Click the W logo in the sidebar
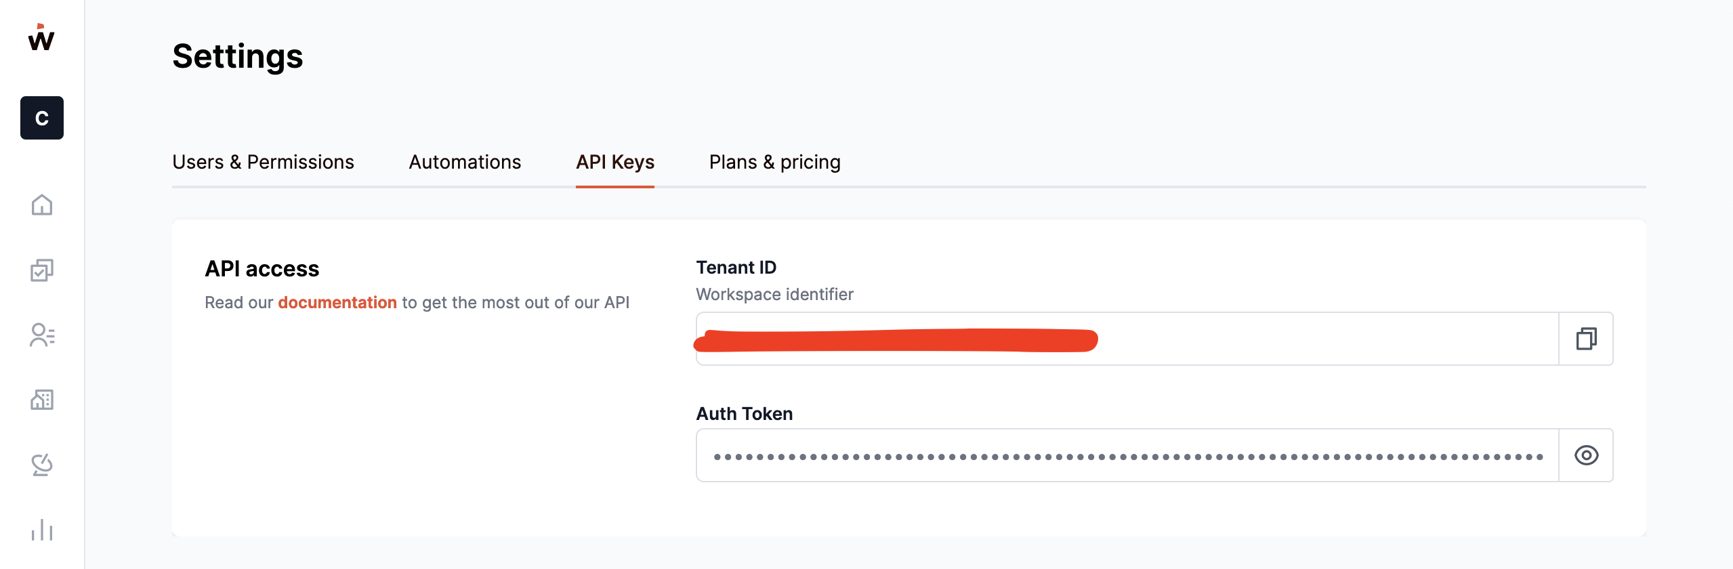The image size is (1733, 569). (x=41, y=38)
